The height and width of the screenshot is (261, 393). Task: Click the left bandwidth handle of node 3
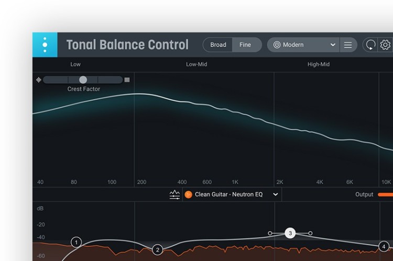click(270, 233)
